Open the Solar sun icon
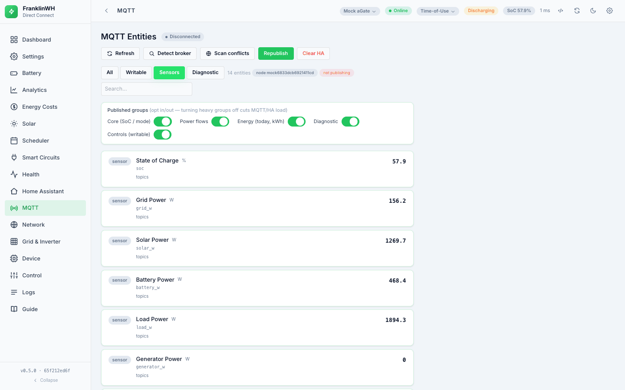Image resolution: width=625 pixels, height=390 pixels. point(14,124)
